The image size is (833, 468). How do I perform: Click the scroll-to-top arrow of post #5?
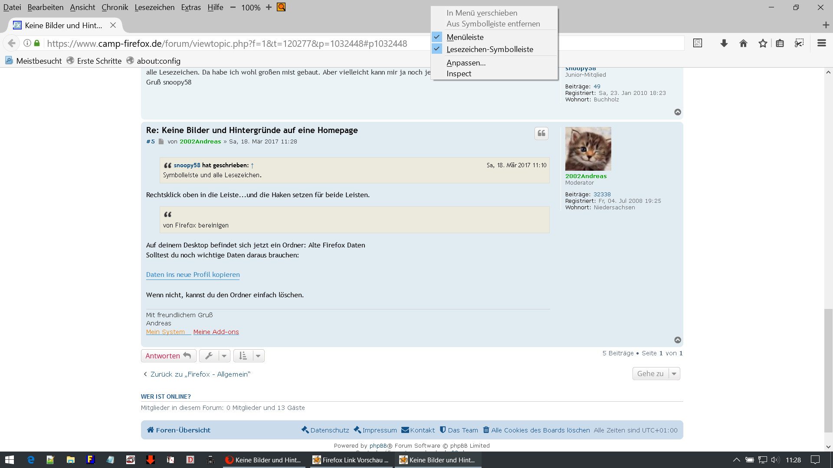tap(677, 340)
